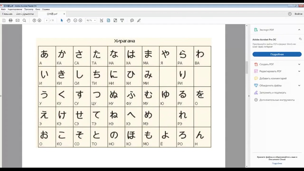This screenshot has height=171, width=304.
Task: Click the vertical scrollbar thumb
Action: point(247,67)
